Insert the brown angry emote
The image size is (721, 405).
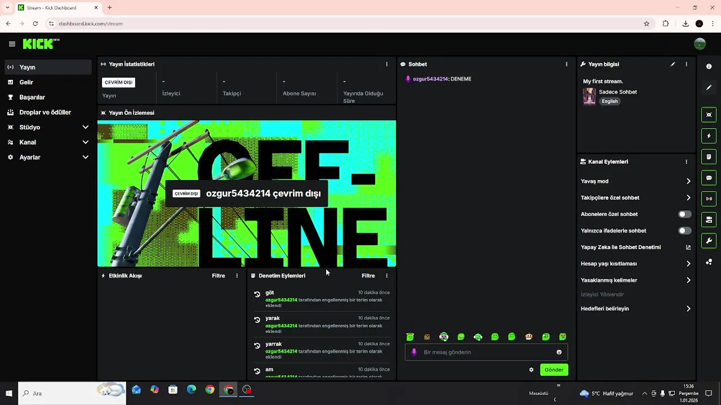pyautogui.click(x=427, y=337)
